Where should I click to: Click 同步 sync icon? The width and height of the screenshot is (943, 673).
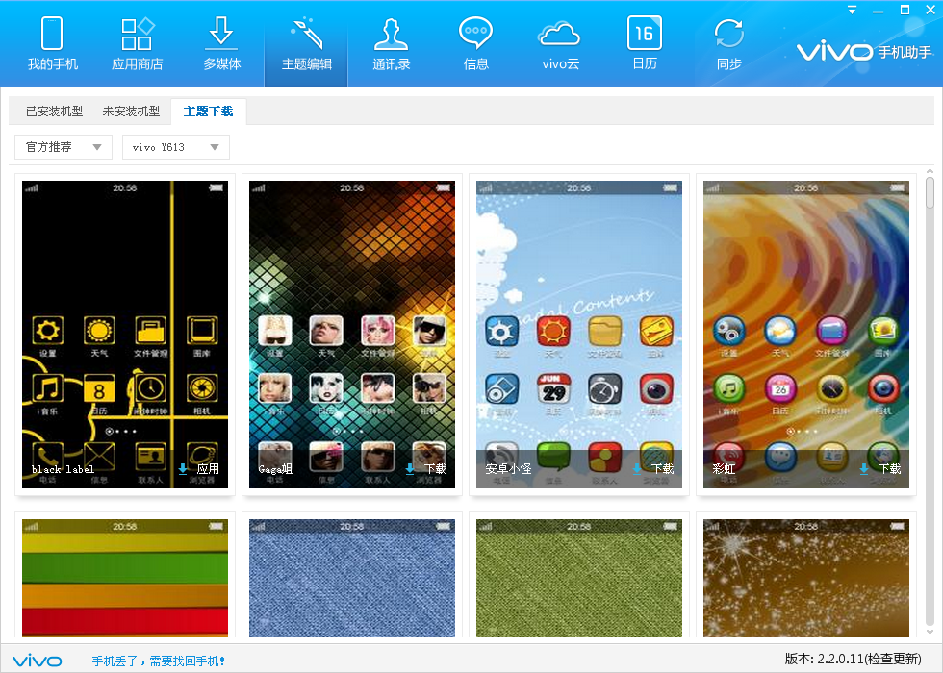(728, 44)
